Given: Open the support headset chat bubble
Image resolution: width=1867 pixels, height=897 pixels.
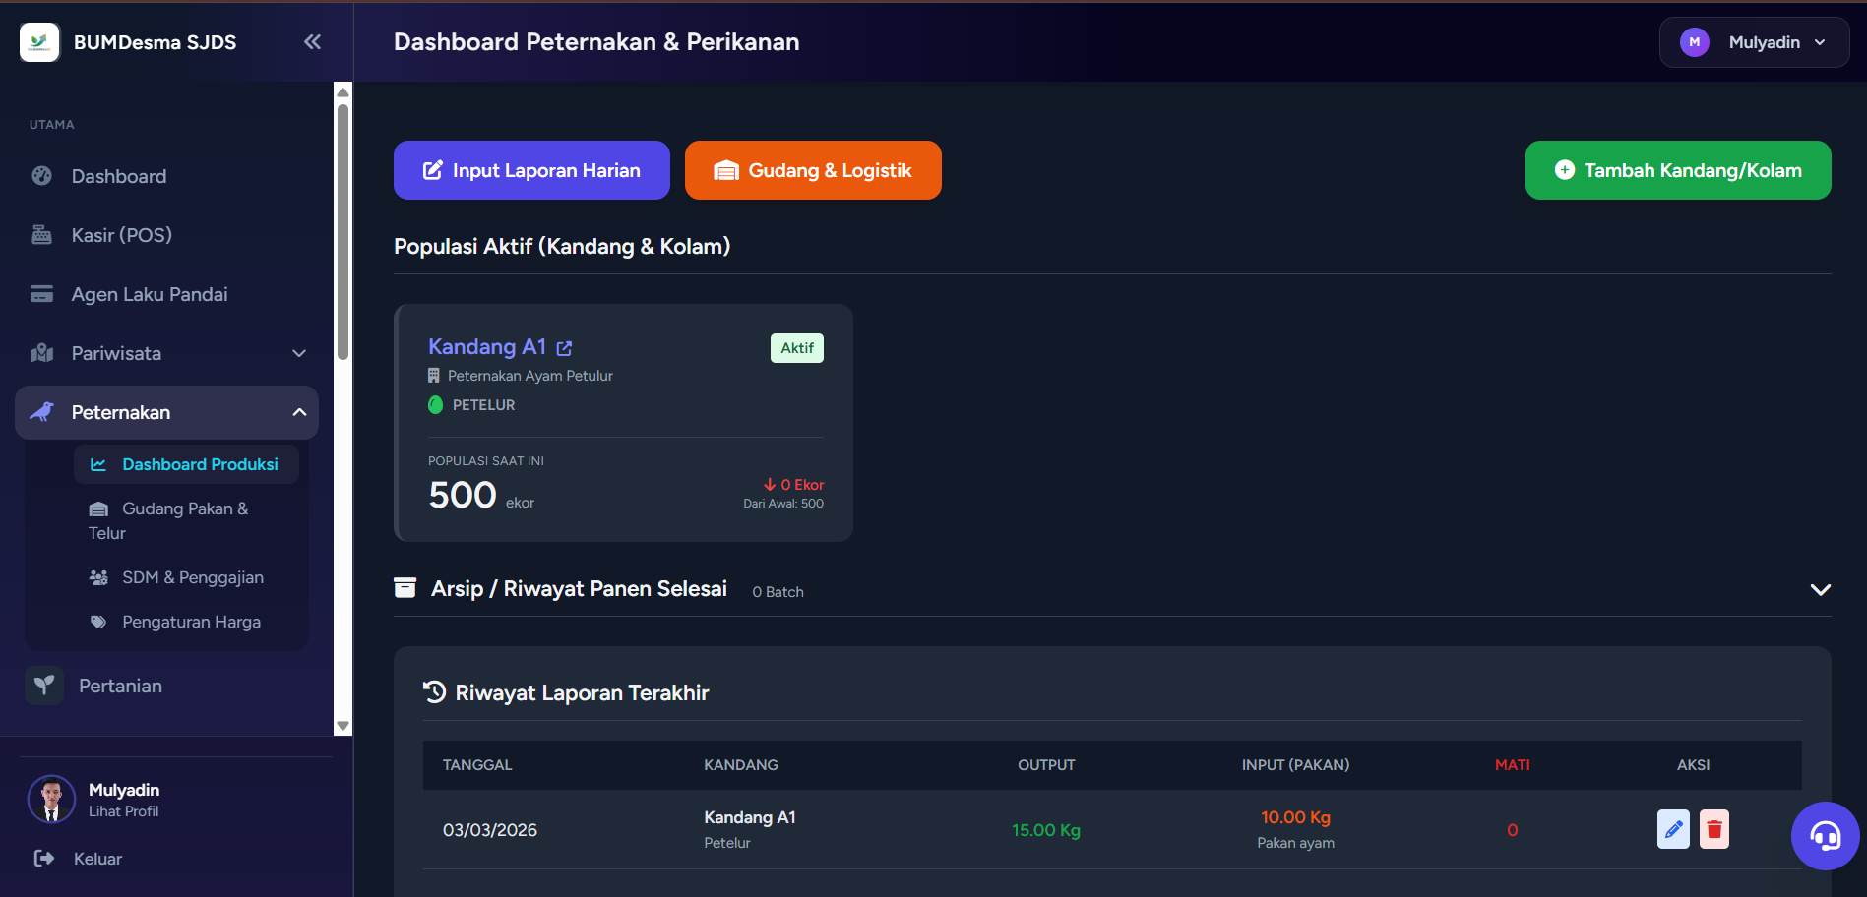Looking at the screenshot, I should pyautogui.click(x=1825, y=836).
